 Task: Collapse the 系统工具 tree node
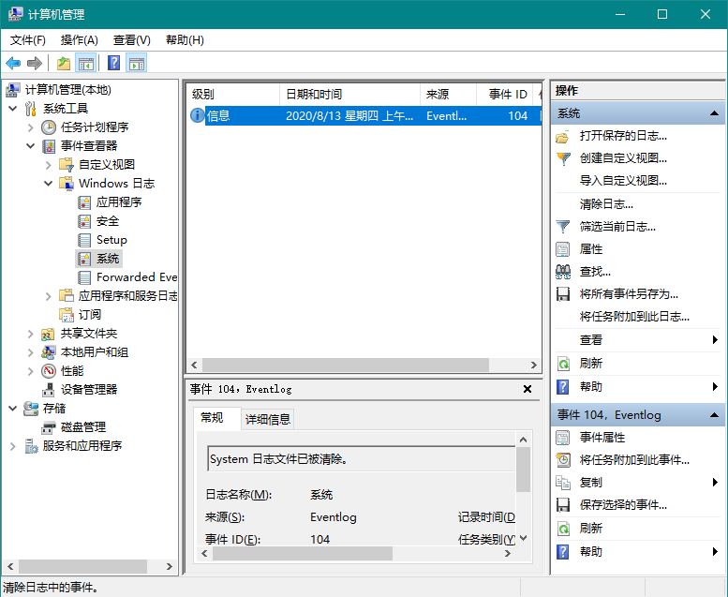click(x=13, y=109)
